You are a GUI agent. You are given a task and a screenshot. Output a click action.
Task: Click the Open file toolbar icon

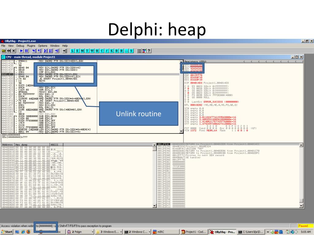coord(4,51)
